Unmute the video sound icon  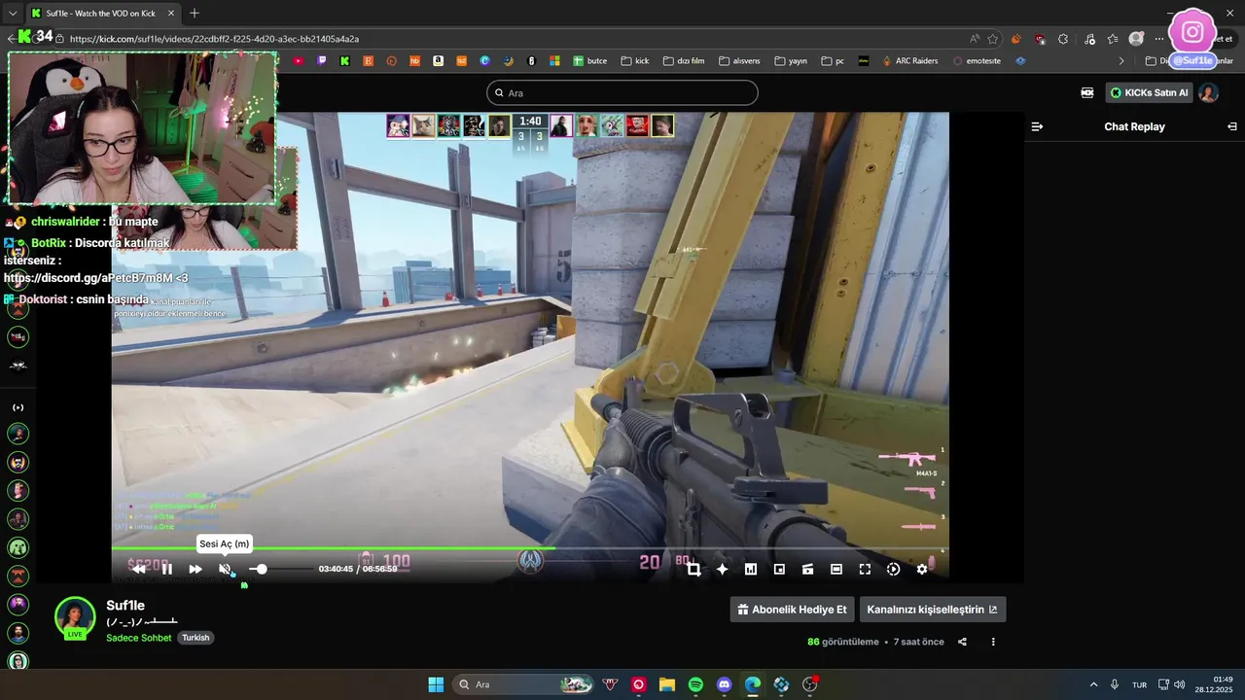pos(225,569)
